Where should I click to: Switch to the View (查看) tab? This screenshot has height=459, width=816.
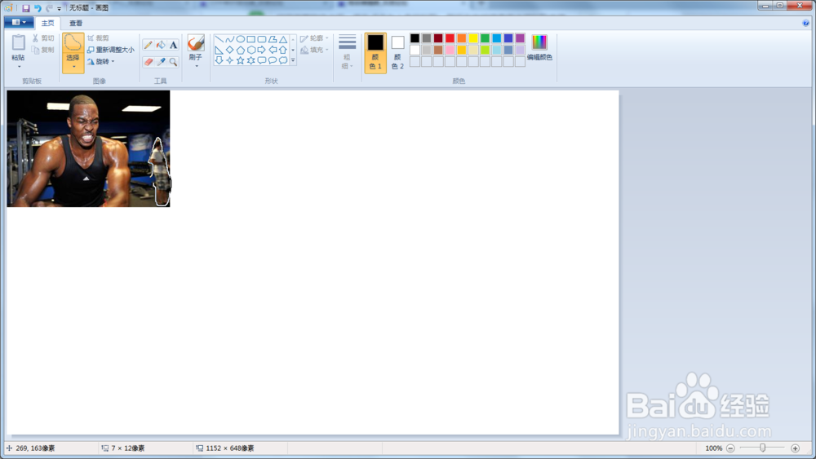pyautogui.click(x=76, y=23)
